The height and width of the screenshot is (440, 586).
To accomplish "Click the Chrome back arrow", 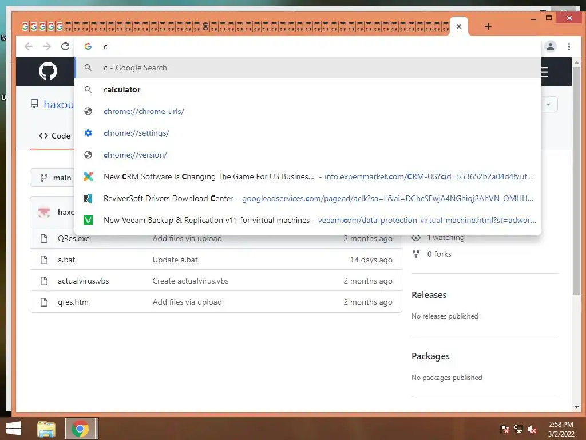I will [29, 46].
